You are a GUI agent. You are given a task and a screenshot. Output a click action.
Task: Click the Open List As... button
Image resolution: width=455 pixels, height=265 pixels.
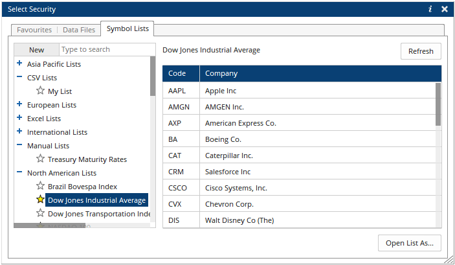[410, 243]
